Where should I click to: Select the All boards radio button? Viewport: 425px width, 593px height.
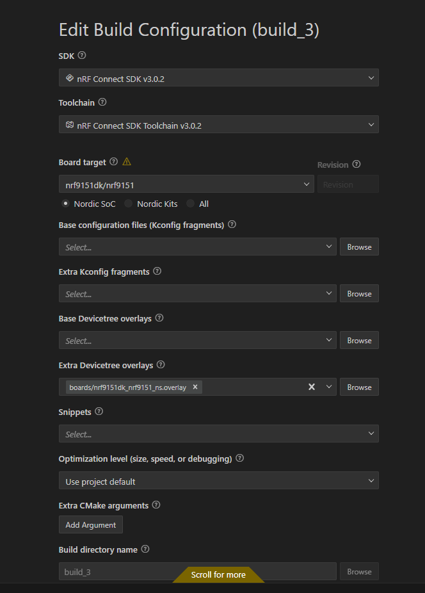tap(191, 204)
